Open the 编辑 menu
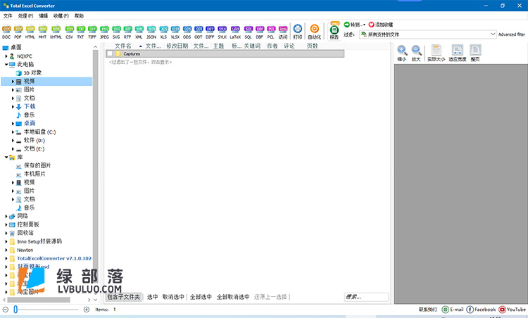The width and height of the screenshot is (528, 318). pos(43,15)
